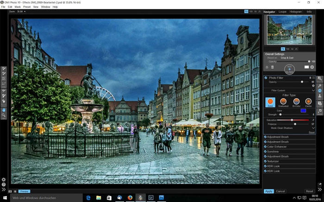Open the Filter Custom preset dropdown
The height and width of the screenshot is (202, 324).
click(289, 90)
